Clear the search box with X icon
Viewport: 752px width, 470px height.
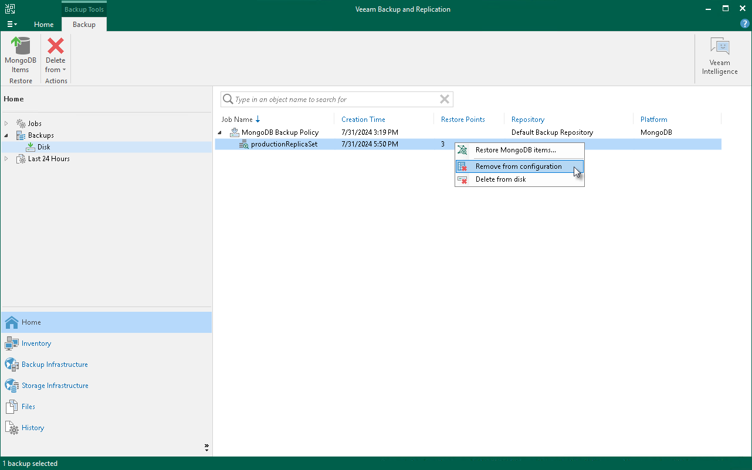[x=445, y=100]
